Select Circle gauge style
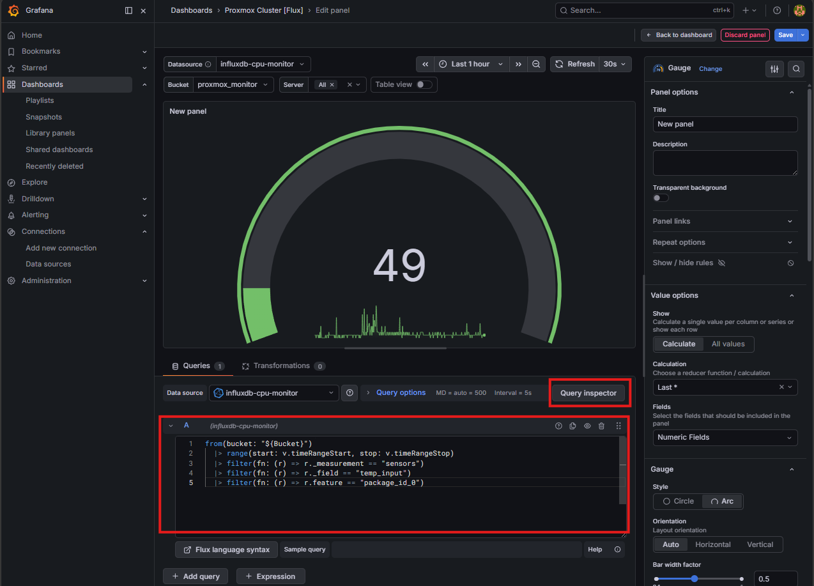The height and width of the screenshot is (586, 814). click(x=679, y=501)
